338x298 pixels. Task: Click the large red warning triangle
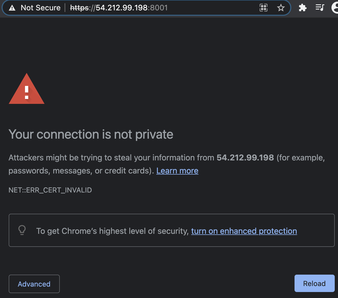(x=27, y=89)
